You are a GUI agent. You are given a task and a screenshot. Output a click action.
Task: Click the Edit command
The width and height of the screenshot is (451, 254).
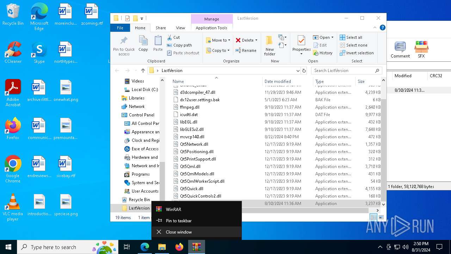[320, 45]
